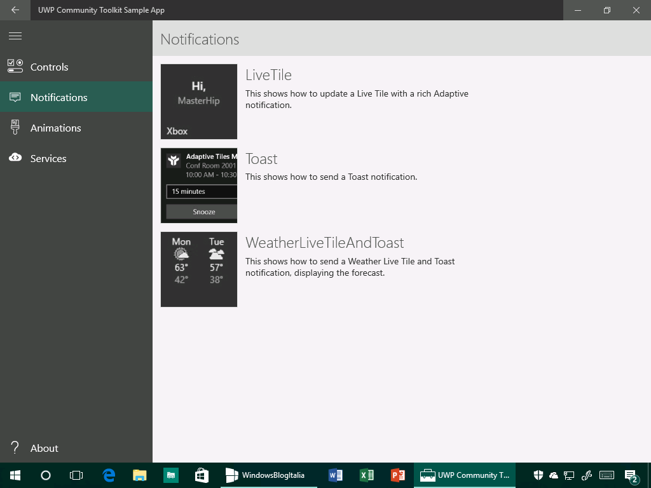
Task: Open Cortana search circle
Action: tap(46, 475)
